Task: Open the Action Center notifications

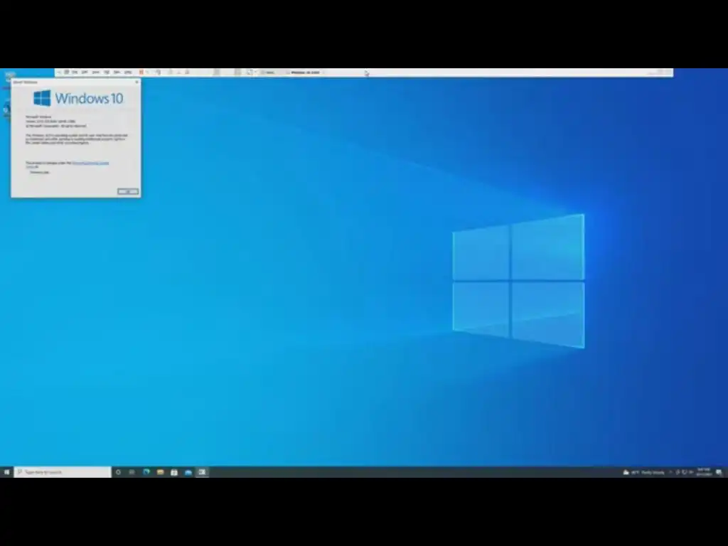Action: [719, 472]
